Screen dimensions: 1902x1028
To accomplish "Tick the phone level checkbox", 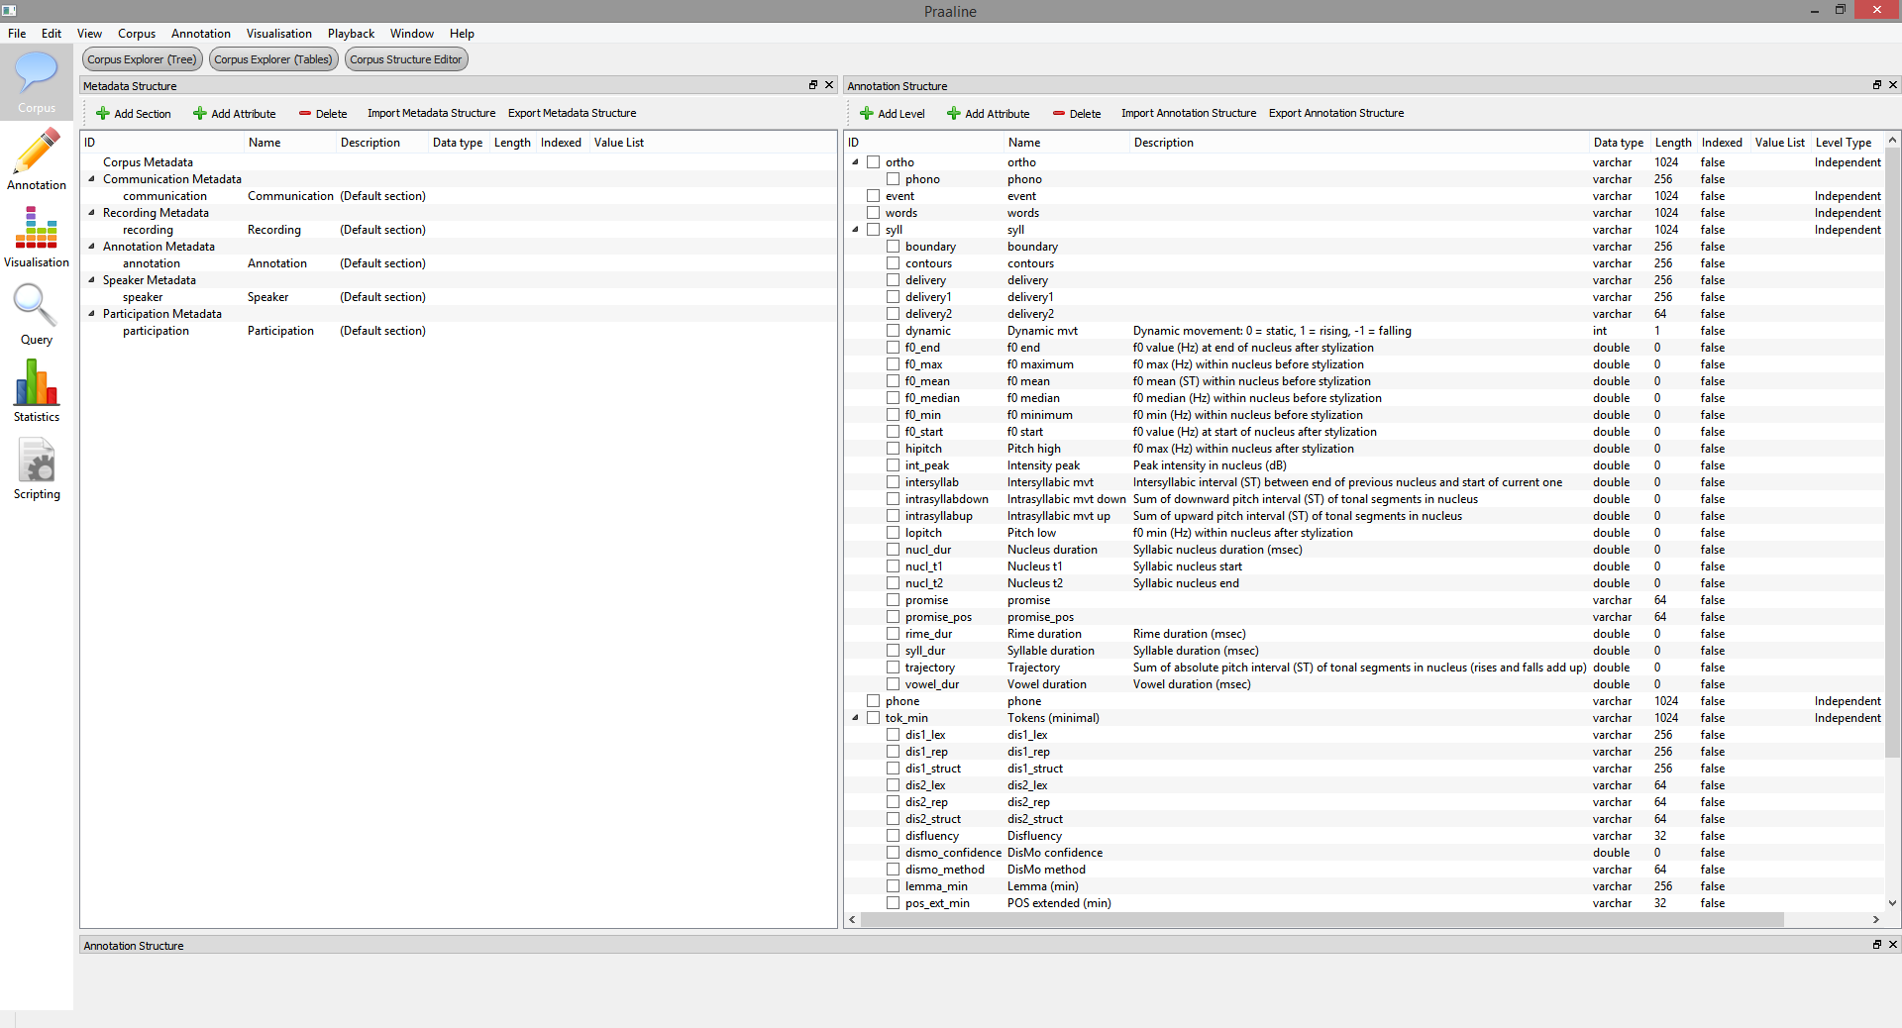I will point(873,701).
